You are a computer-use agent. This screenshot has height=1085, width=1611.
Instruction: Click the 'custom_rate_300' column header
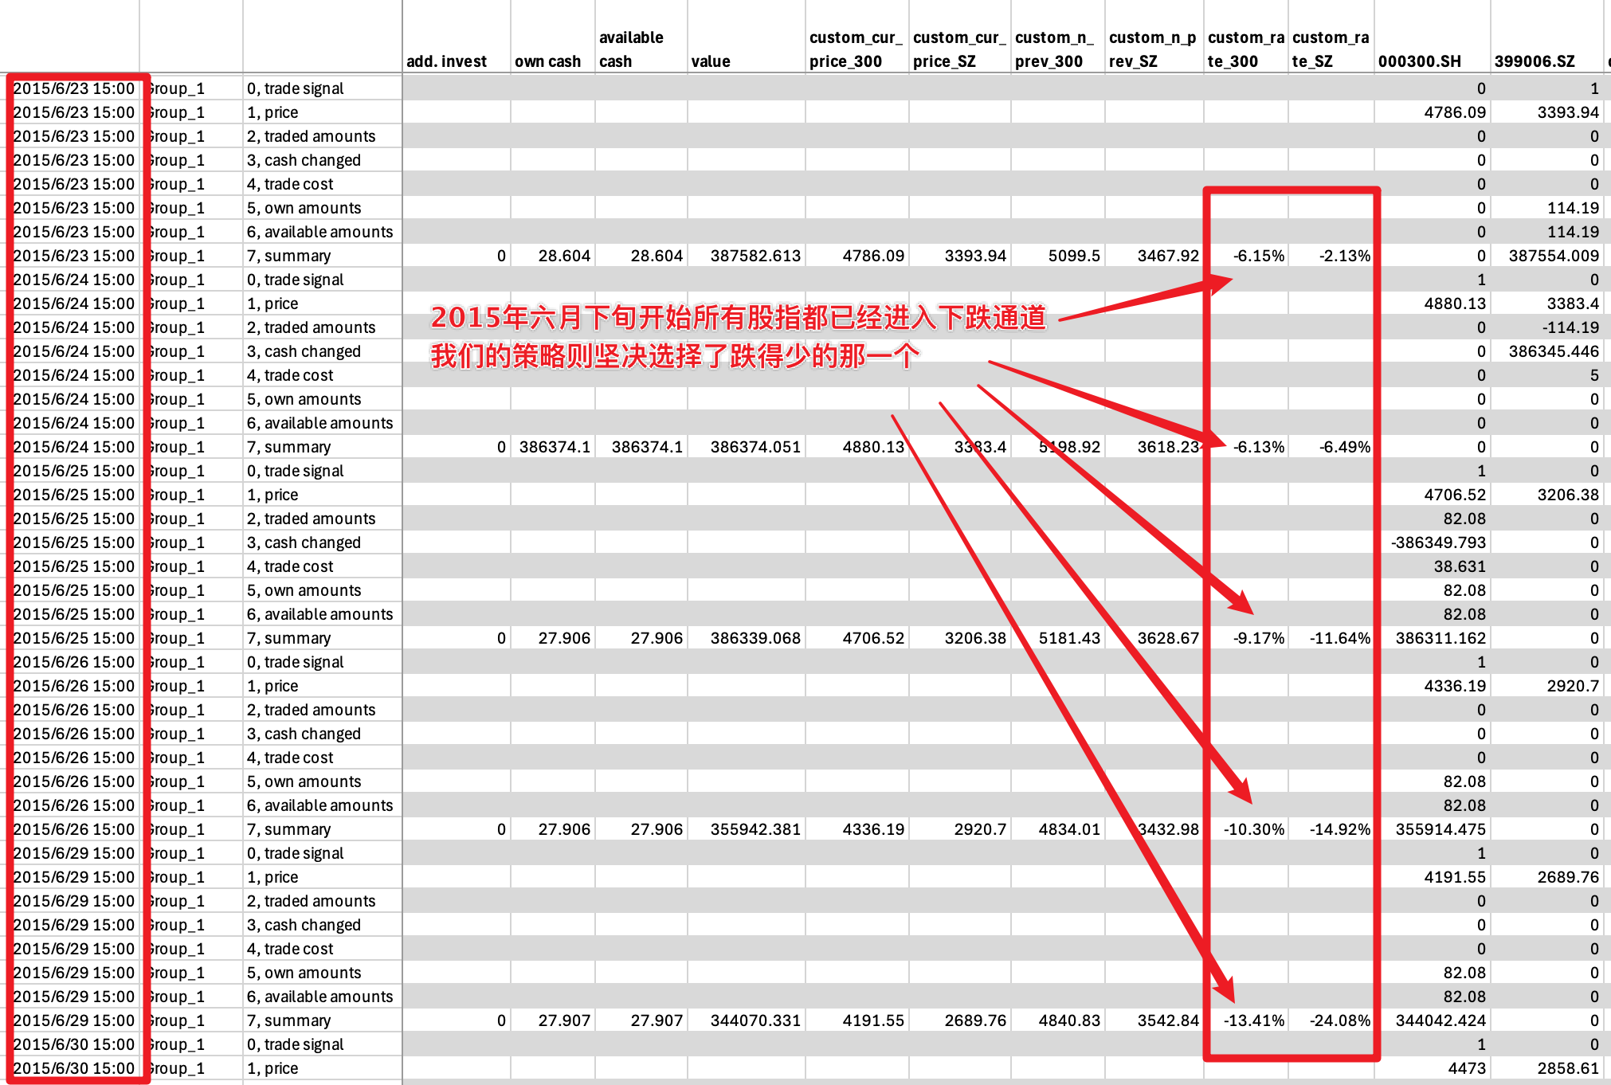pyautogui.click(x=1246, y=49)
